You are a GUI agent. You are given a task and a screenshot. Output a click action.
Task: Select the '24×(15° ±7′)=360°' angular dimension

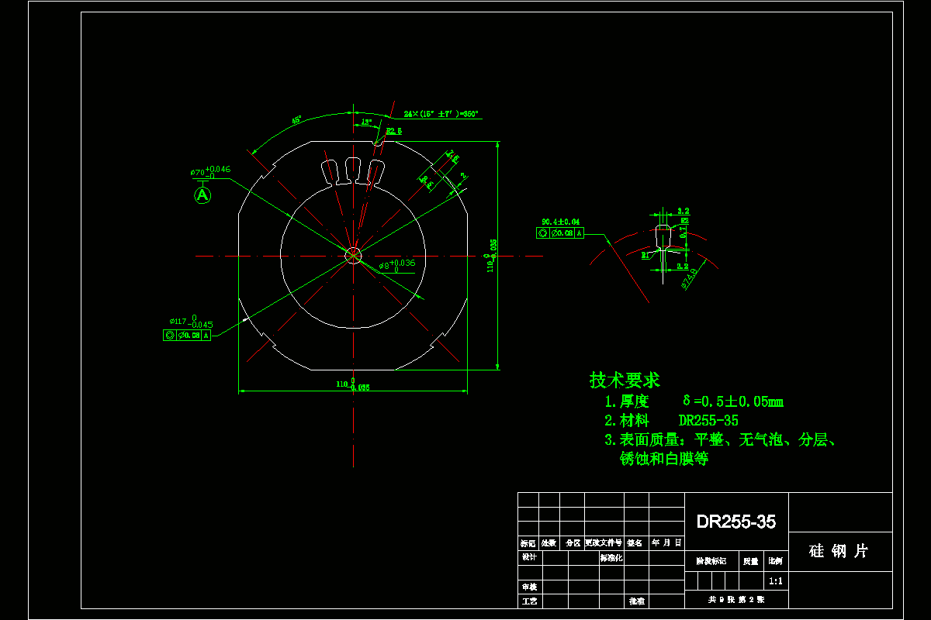coord(441,114)
